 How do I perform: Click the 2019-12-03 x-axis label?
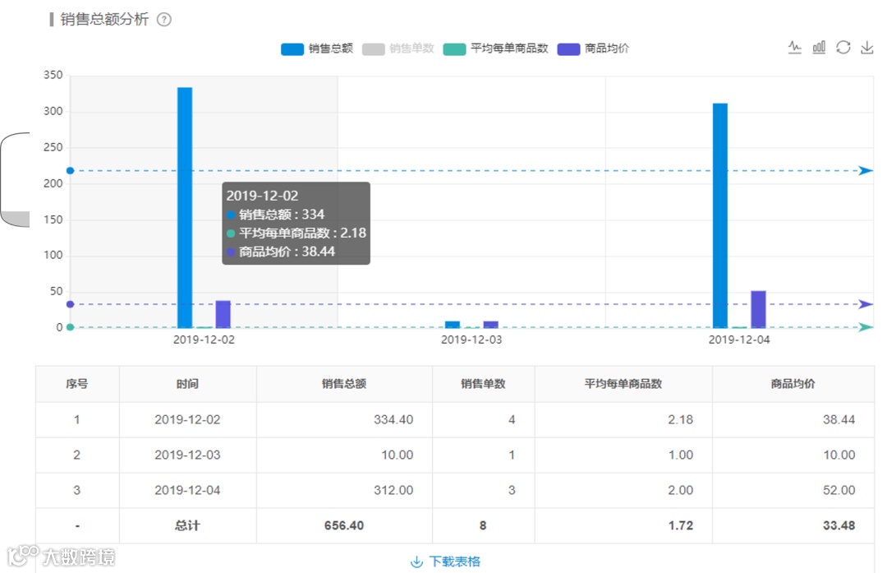[x=471, y=340]
